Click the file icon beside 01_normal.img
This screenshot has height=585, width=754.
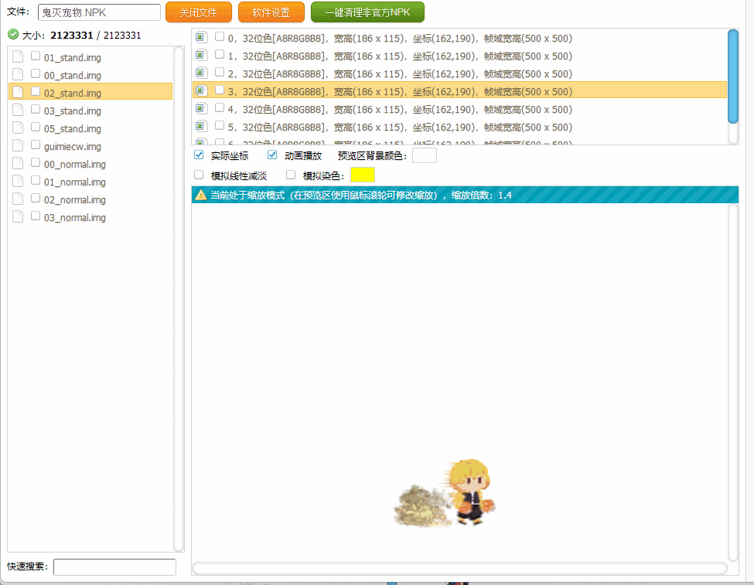18,182
